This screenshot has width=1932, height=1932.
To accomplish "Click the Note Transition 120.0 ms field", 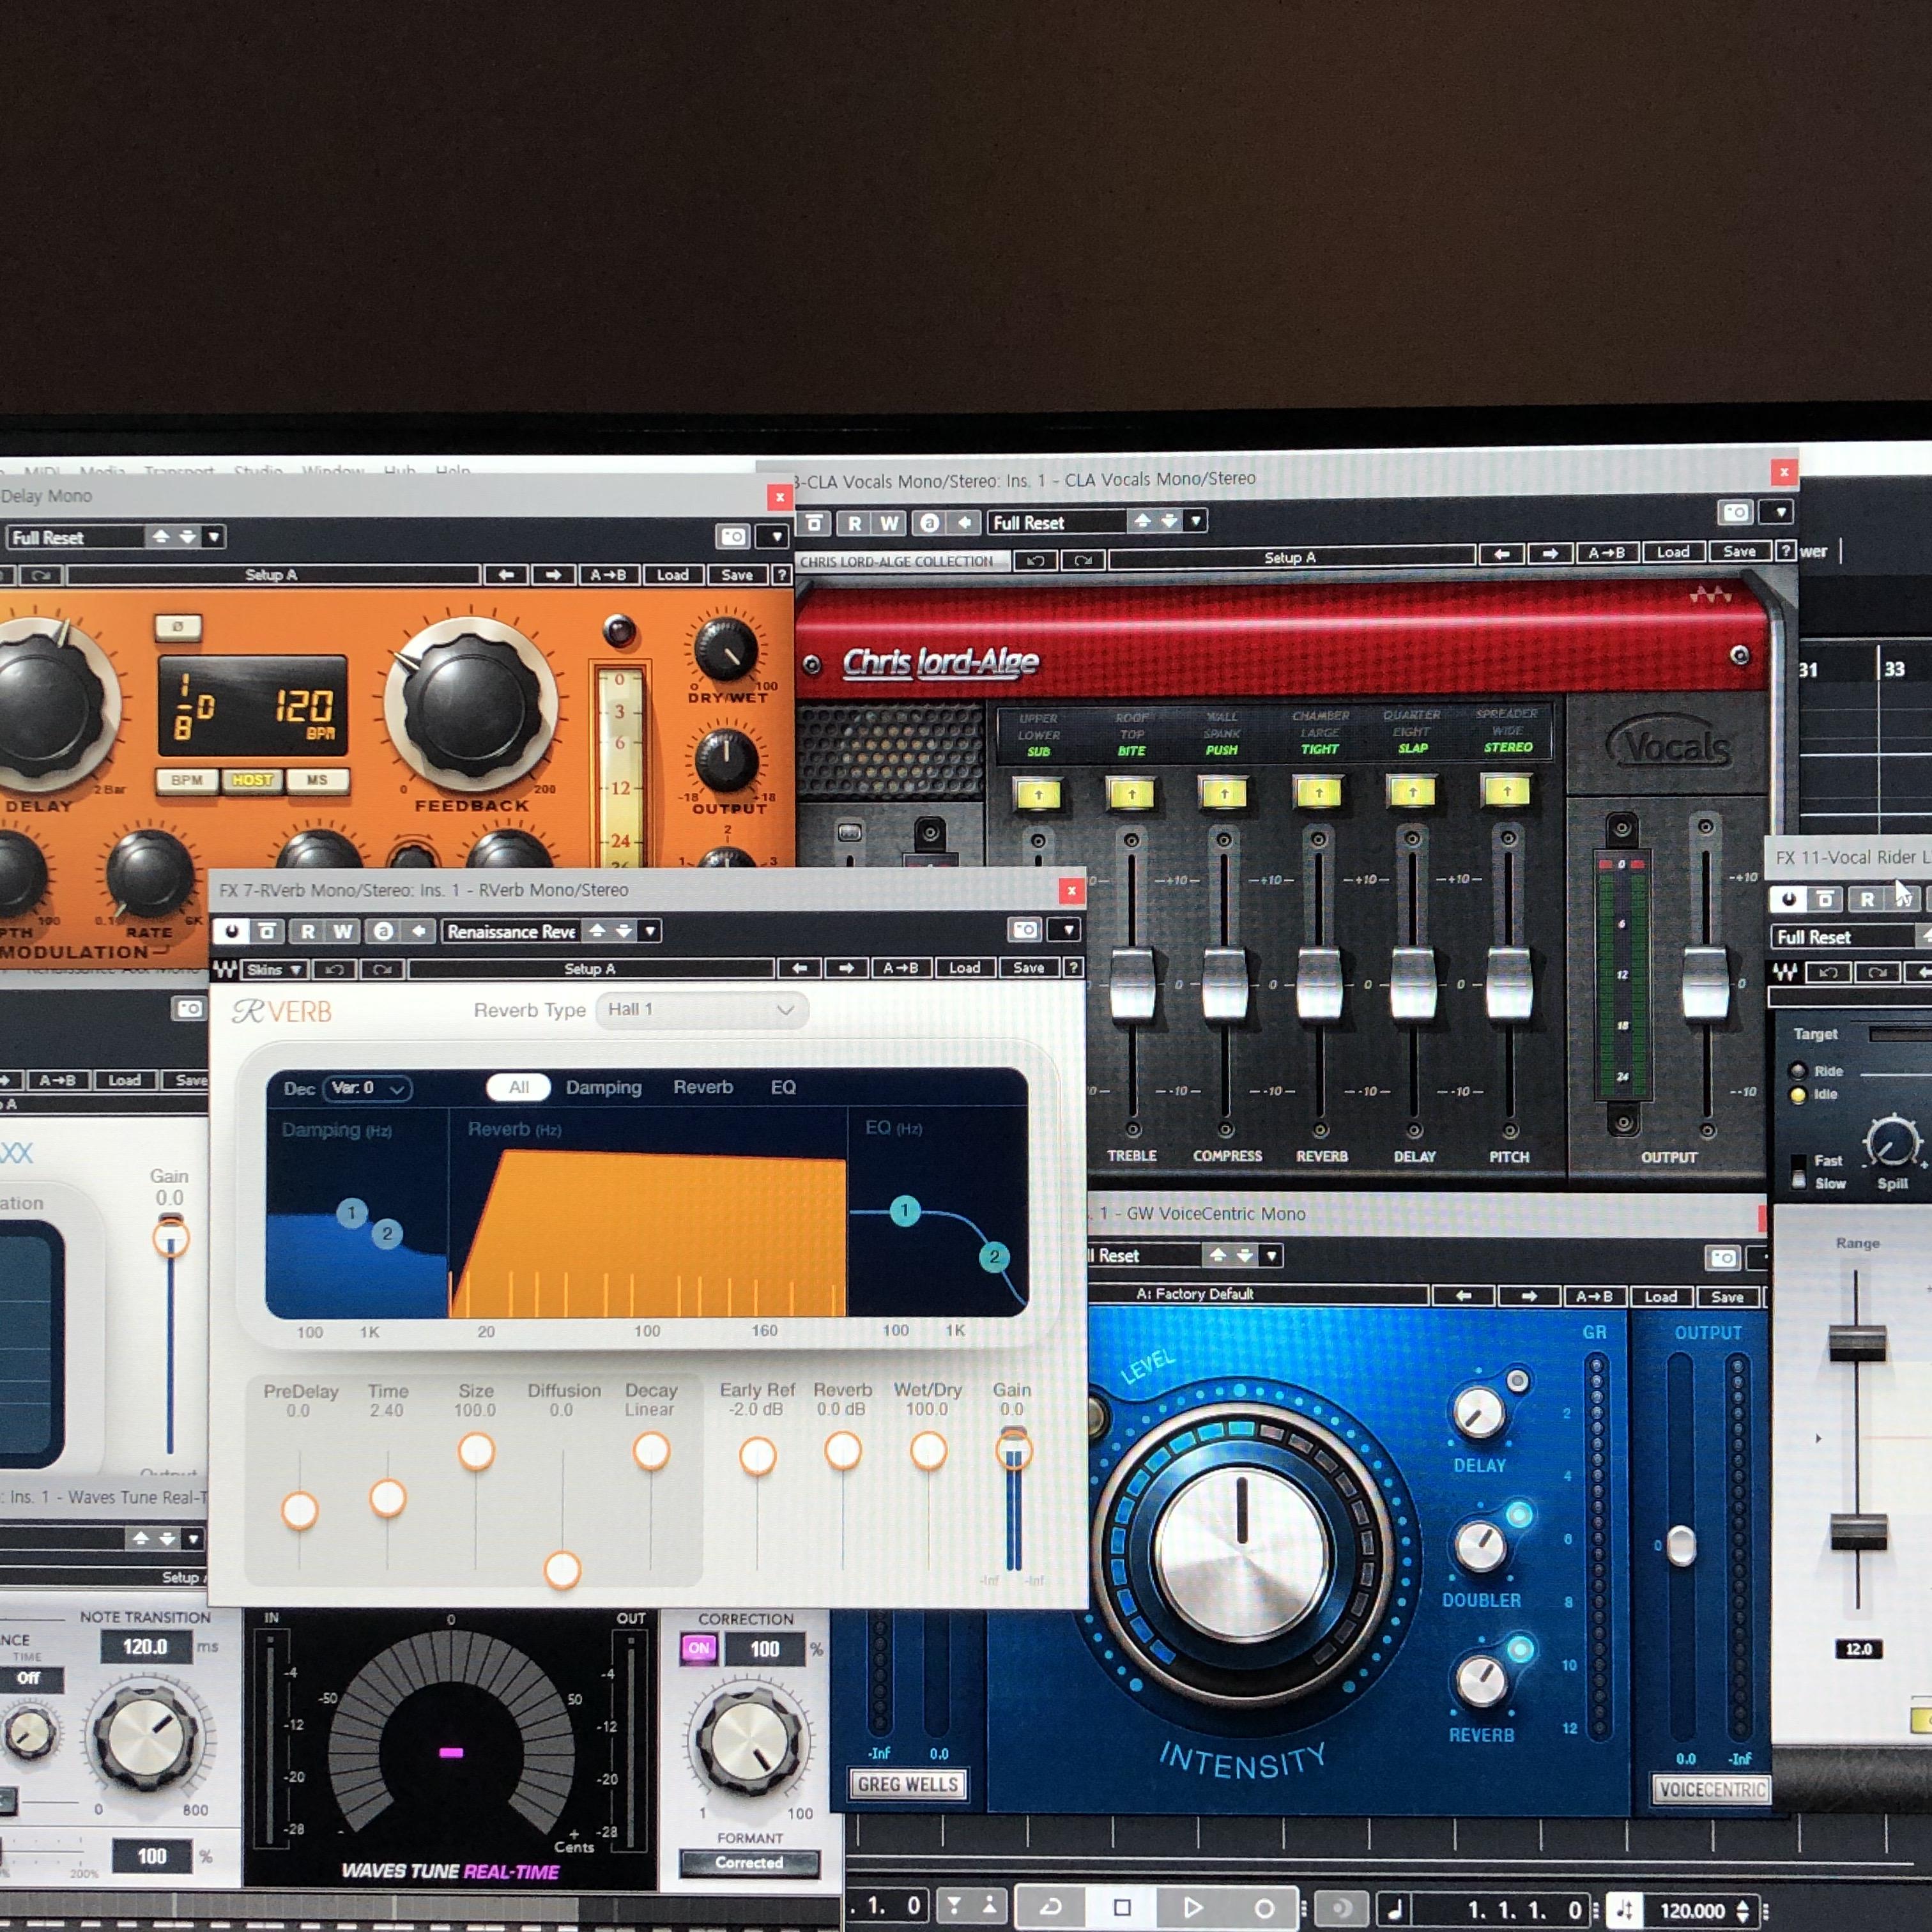I will [145, 1647].
